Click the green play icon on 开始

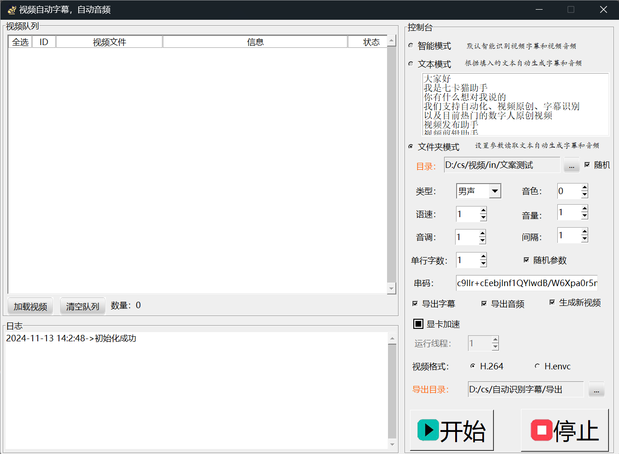[x=428, y=430]
